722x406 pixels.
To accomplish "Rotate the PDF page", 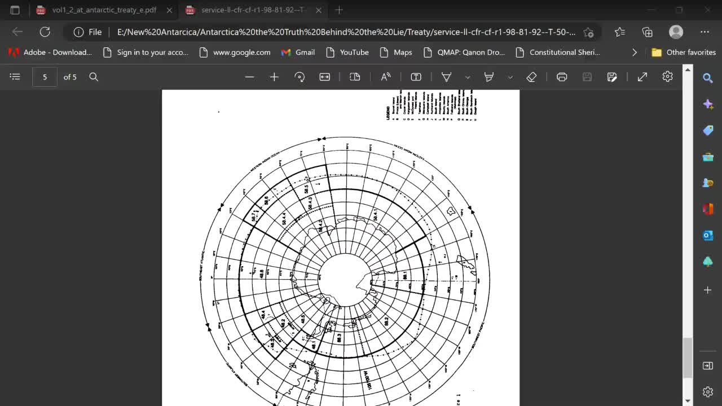I will 300,77.
